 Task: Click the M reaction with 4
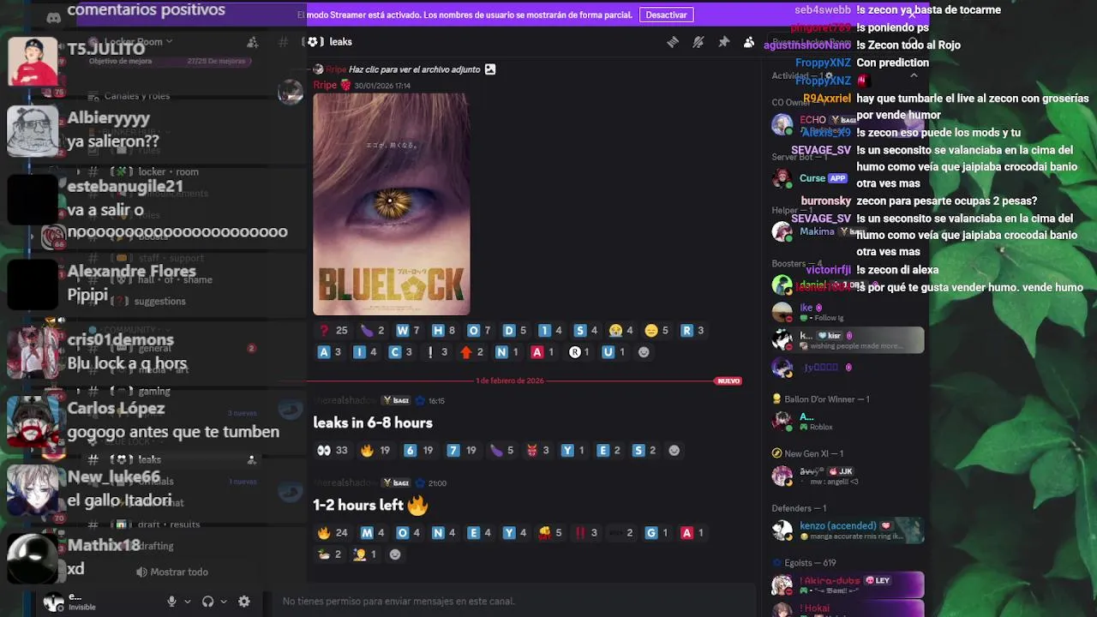pos(373,533)
